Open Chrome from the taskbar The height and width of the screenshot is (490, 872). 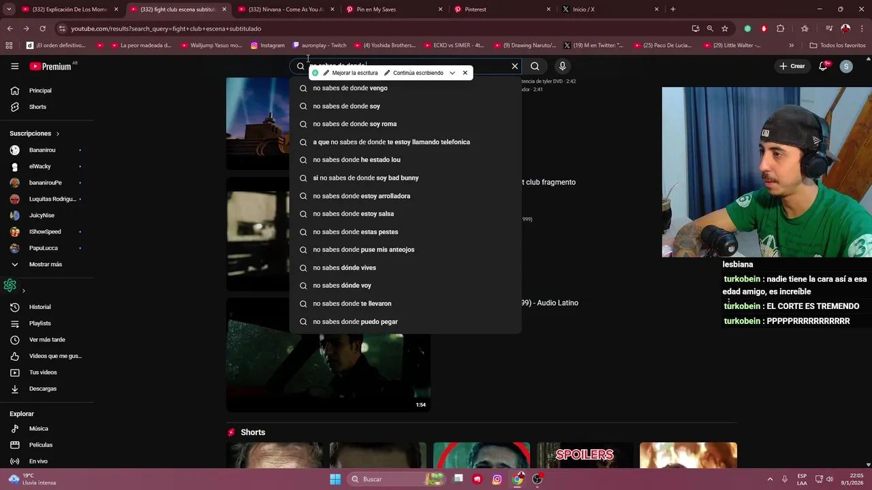tap(518, 479)
